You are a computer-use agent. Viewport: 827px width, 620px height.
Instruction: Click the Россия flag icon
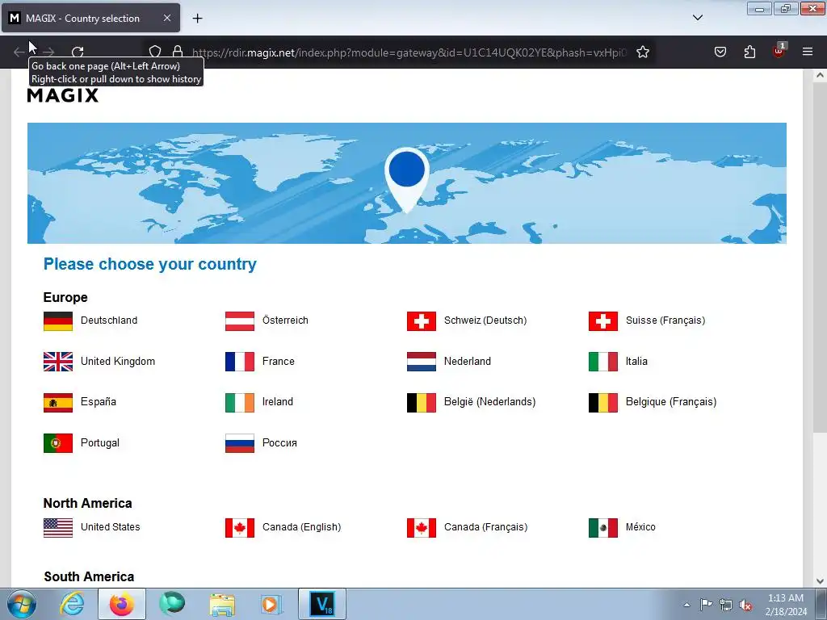pyautogui.click(x=239, y=443)
